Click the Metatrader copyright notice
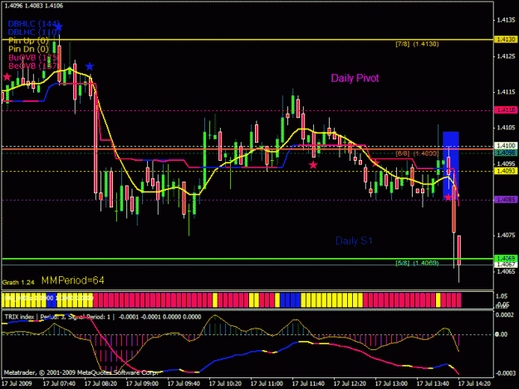The height and width of the screenshot is (389, 519). [81, 372]
